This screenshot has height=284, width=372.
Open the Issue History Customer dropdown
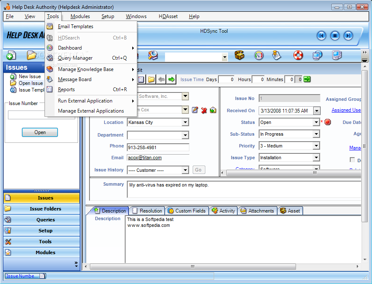click(185, 170)
